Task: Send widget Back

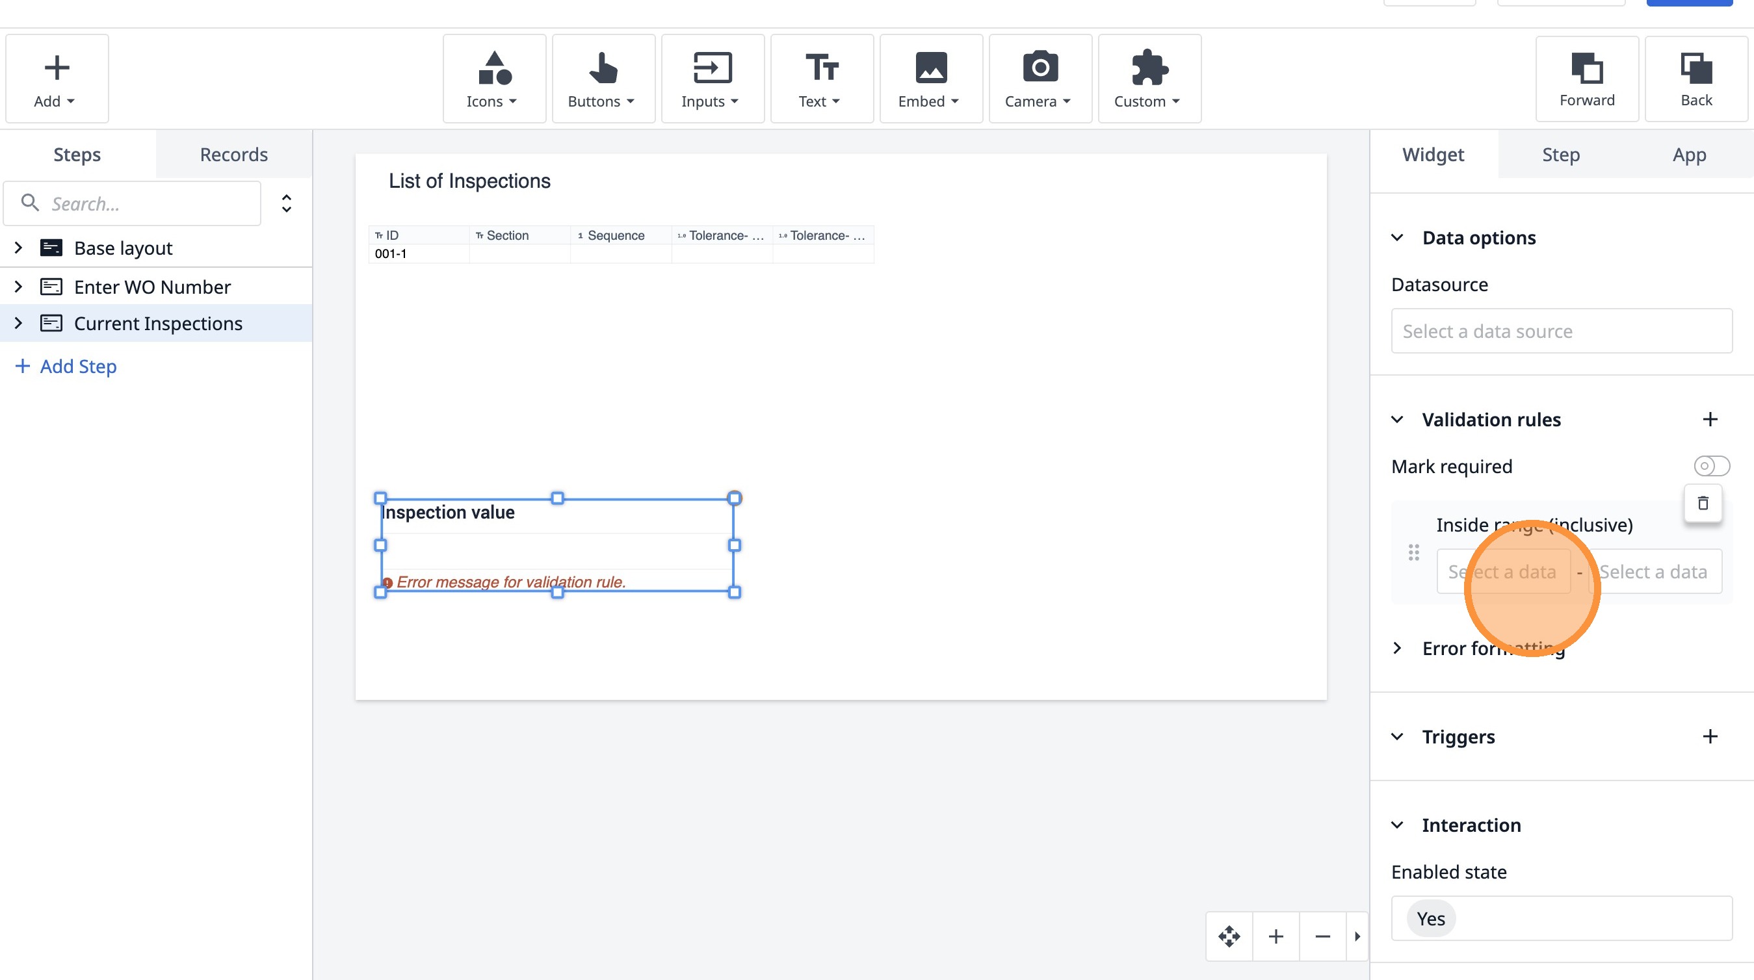Action: click(x=1695, y=79)
